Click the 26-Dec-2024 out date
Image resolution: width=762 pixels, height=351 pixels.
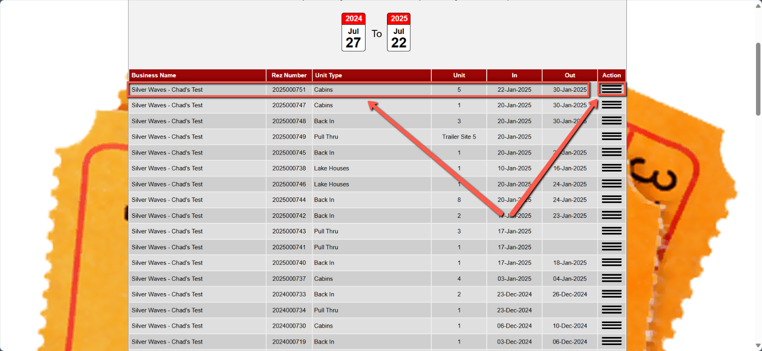[x=570, y=294]
